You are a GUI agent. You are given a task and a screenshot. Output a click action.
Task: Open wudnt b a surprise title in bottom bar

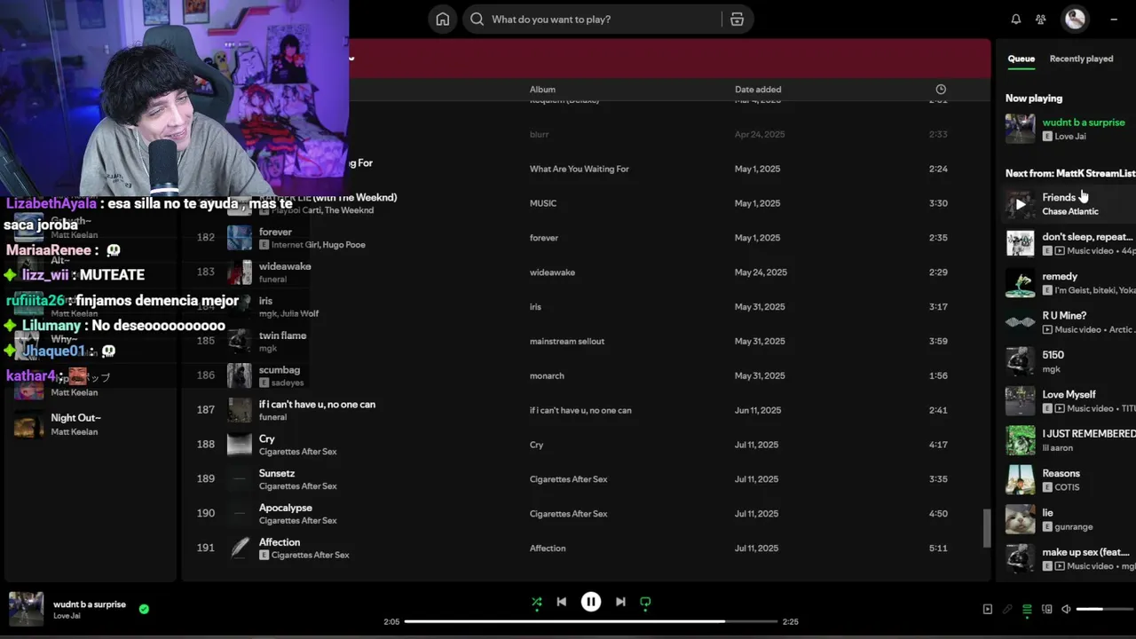click(x=90, y=604)
